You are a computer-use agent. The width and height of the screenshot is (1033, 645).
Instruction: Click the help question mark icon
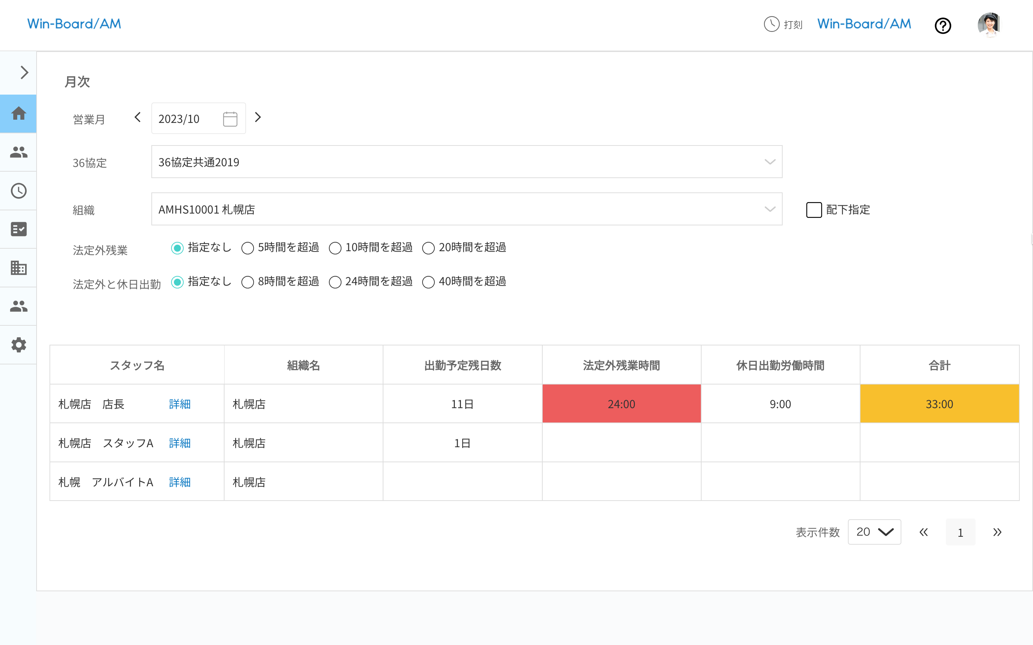[943, 25]
